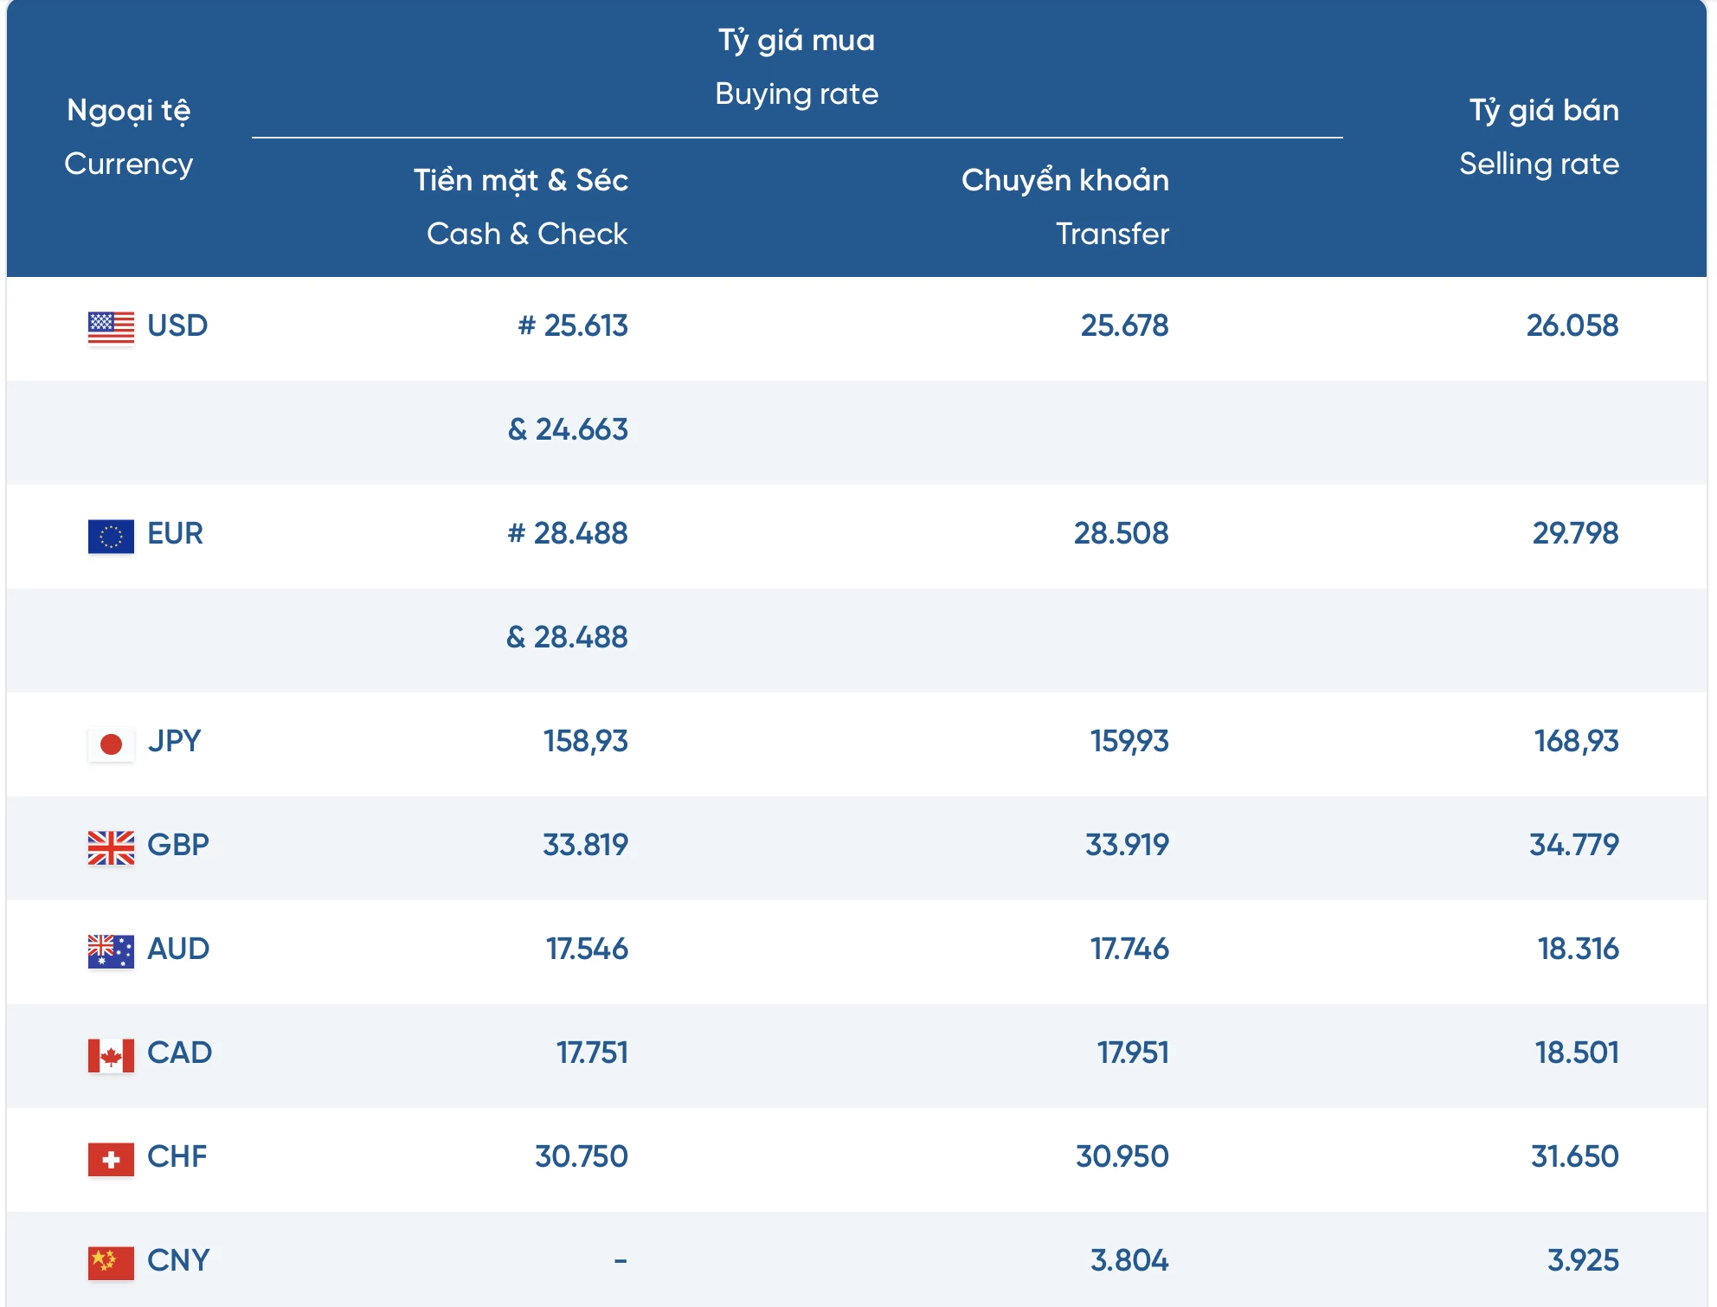Viewport: 1717px width, 1307px height.
Task: Click the CHF Switzerland flag icon
Action: [x=111, y=1159]
